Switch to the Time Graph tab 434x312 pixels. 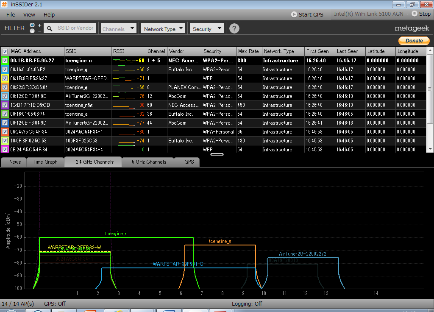coord(45,162)
